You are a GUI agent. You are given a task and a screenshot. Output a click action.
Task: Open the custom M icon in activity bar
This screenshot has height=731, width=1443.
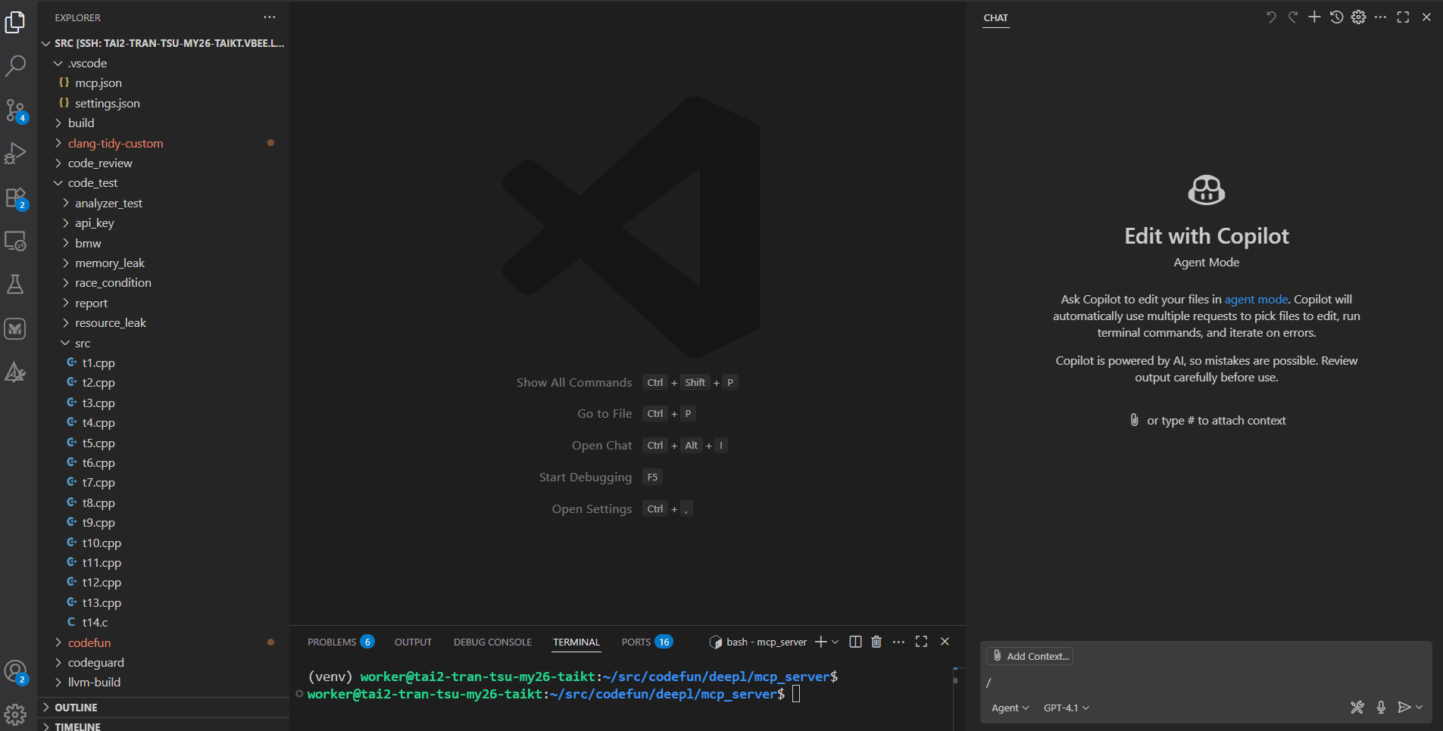[x=15, y=328]
